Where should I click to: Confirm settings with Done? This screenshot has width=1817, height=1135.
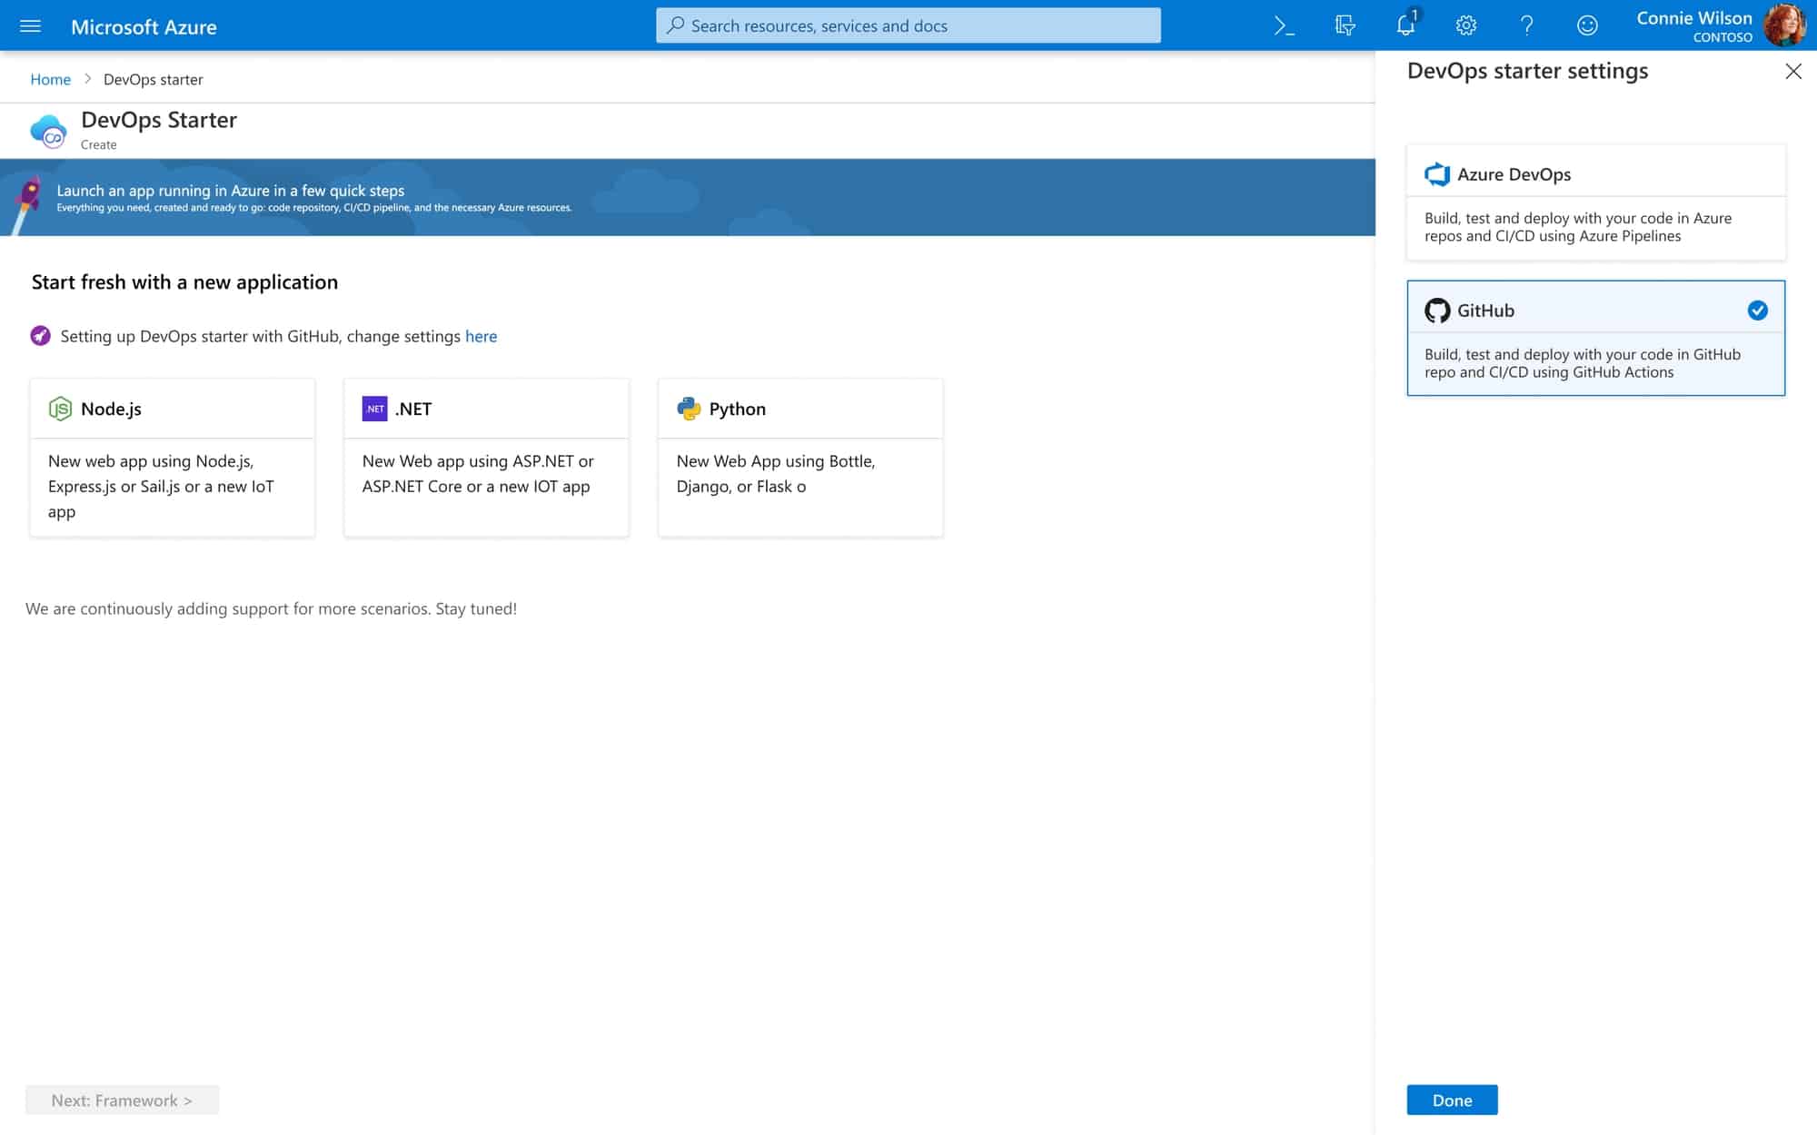point(1451,1100)
